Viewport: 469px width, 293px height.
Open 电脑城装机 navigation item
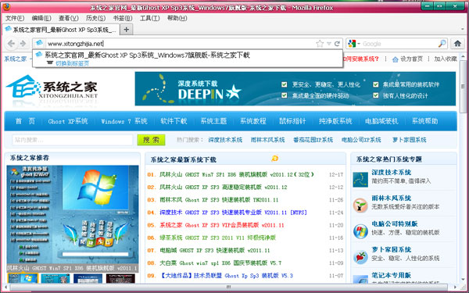(x=381, y=121)
